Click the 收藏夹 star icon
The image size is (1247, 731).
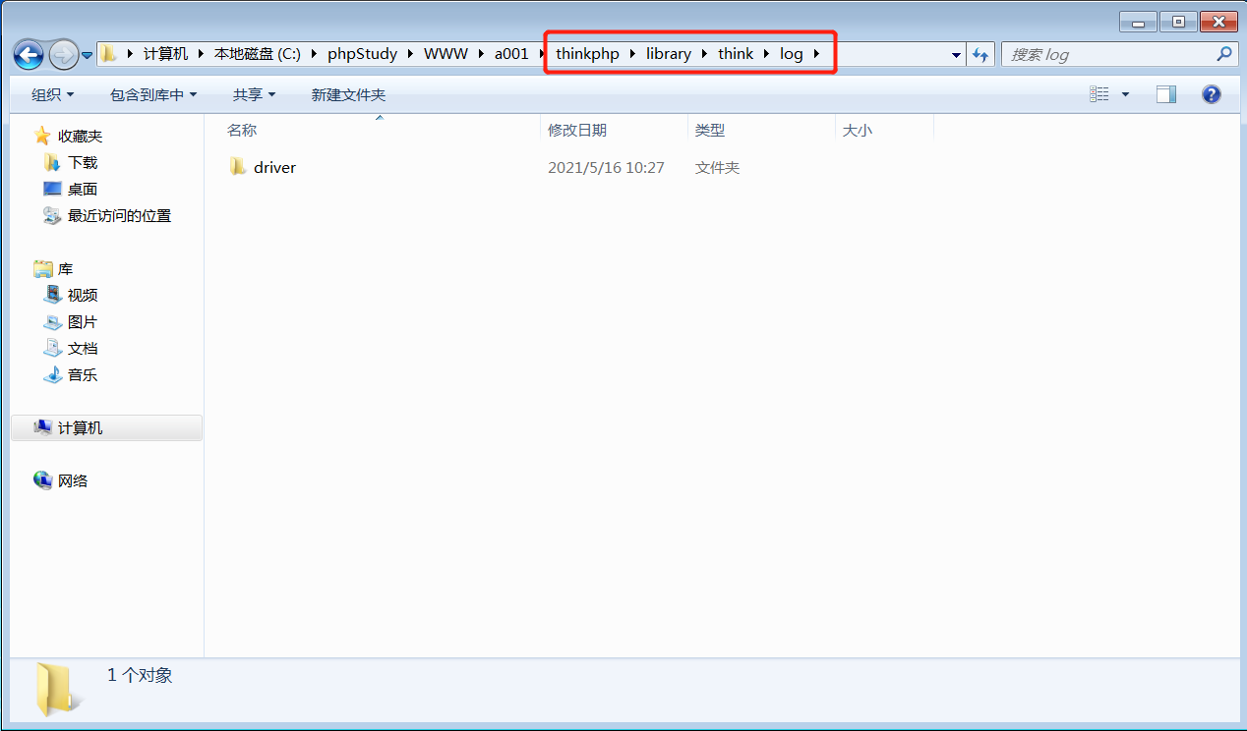click(41, 136)
